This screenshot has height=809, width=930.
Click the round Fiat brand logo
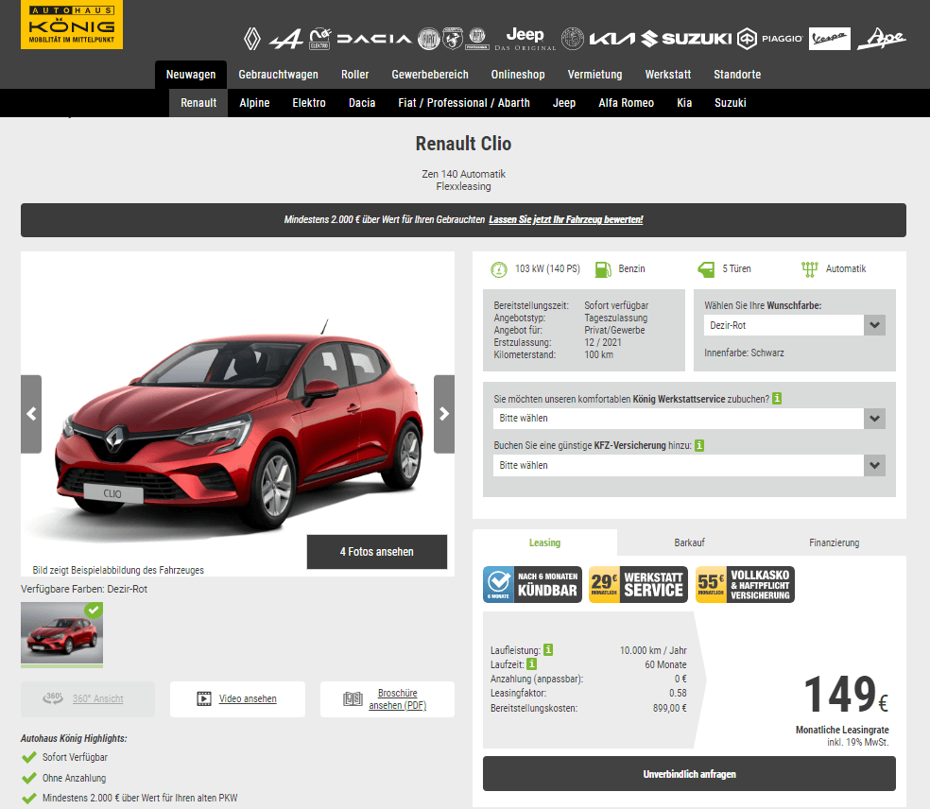(x=429, y=39)
